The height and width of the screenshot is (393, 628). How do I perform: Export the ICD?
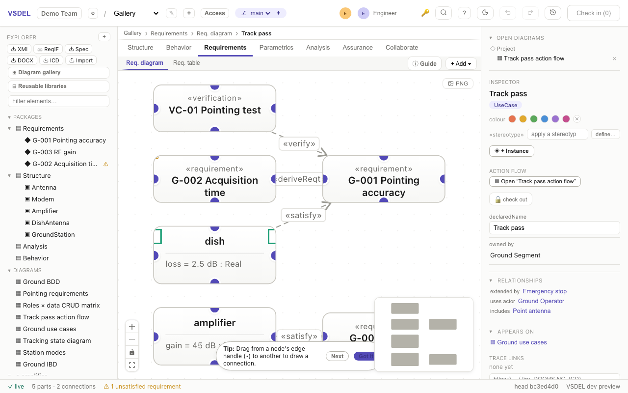click(51, 60)
